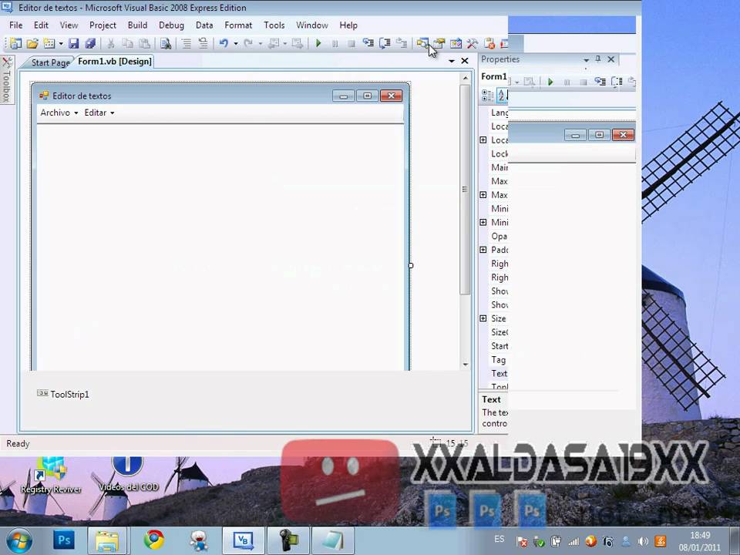The width and height of the screenshot is (740, 555).
Task: Open Find in Files icon
Action: click(x=166, y=43)
